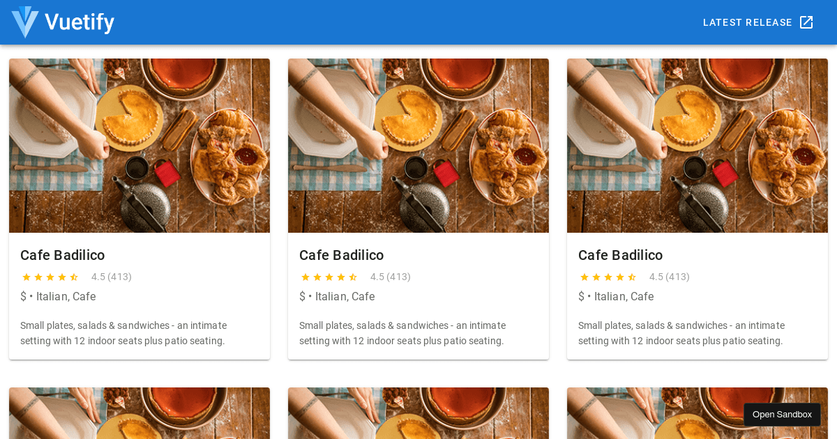Click the Vuetify logo icon
Image resolution: width=837 pixels, height=439 pixels.
[x=25, y=22]
